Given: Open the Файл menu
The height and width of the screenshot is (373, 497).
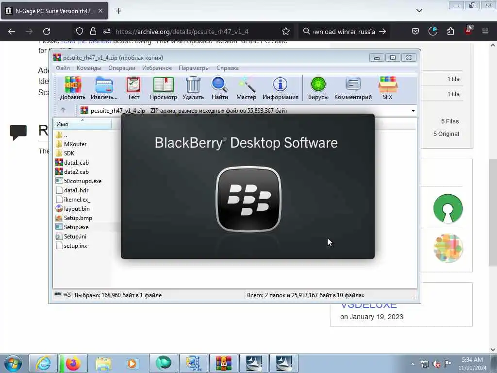Looking at the screenshot, I should [x=63, y=68].
